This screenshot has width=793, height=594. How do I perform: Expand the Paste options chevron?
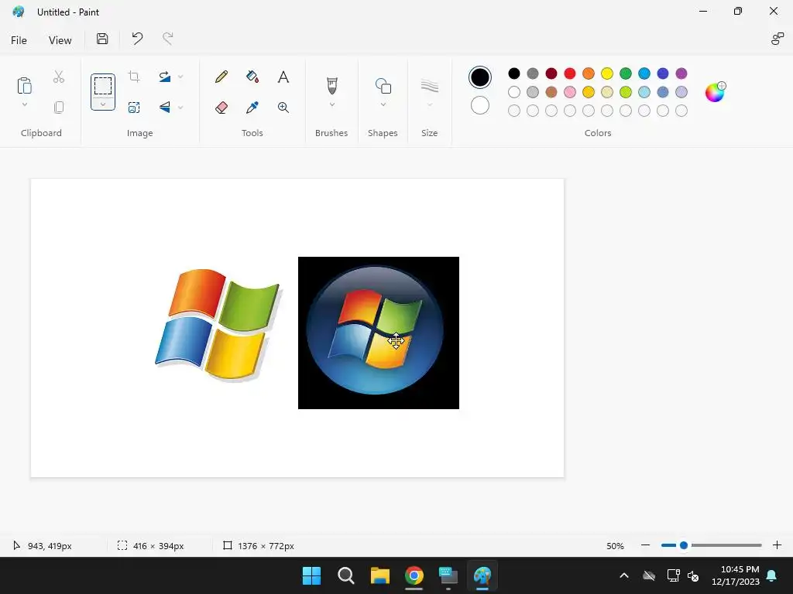24,104
